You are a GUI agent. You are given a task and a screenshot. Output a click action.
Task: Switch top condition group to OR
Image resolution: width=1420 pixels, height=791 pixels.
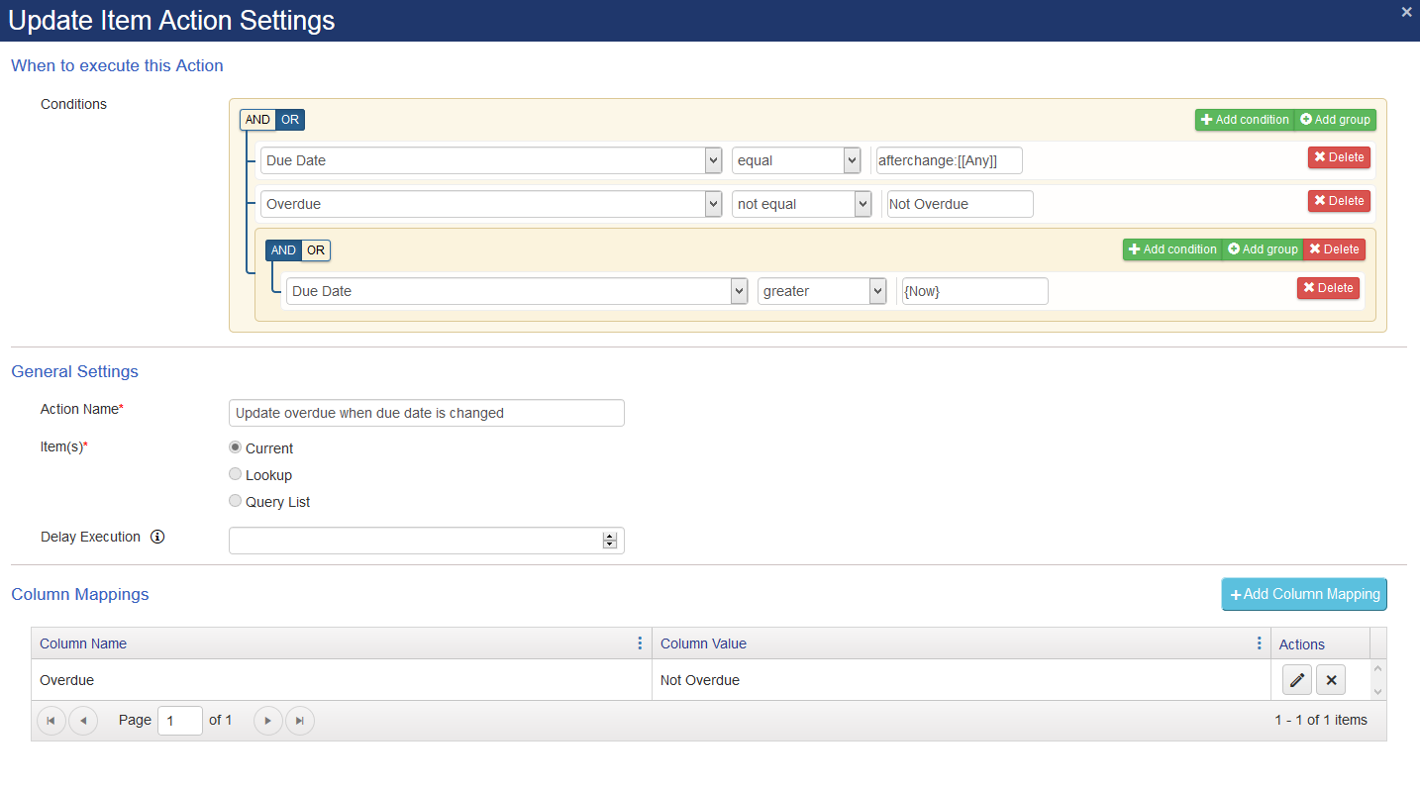290,120
